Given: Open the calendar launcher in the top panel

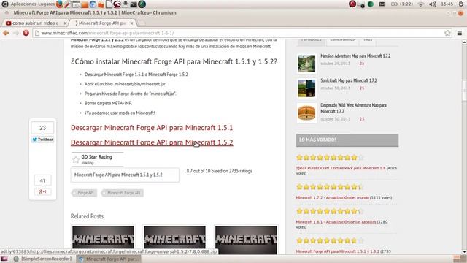Looking at the screenshot, I should click(76, 4).
